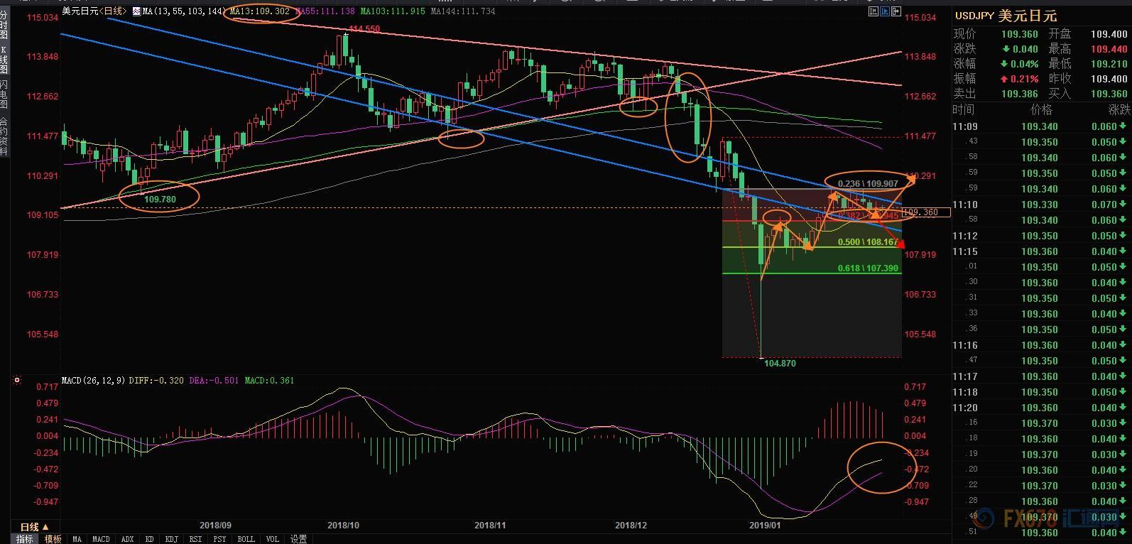
Task: Click the DIFF:-0.320 readout
Action: (157, 381)
